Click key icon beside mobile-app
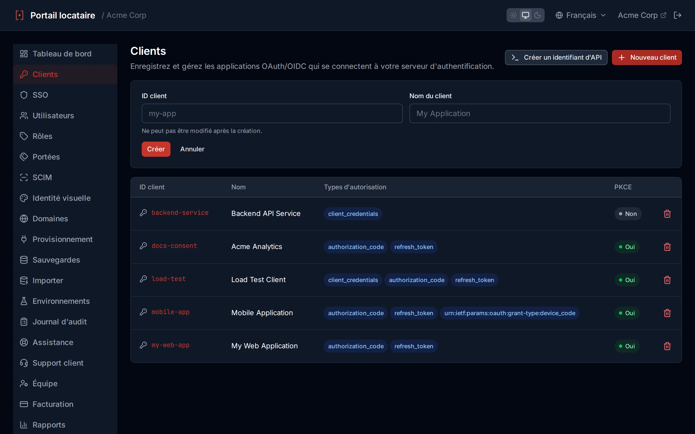695x434 pixels. 143,312
